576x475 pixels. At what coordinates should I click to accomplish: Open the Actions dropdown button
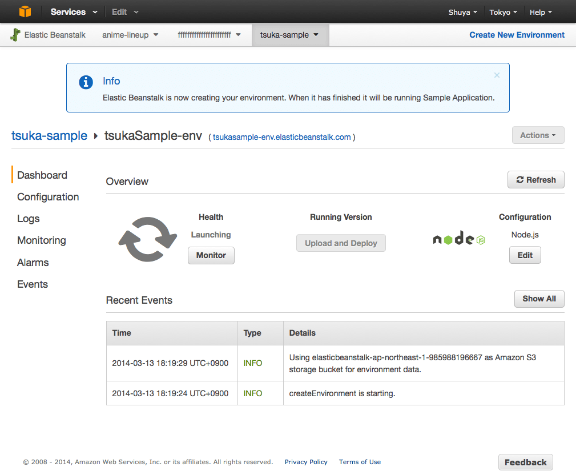(538, 135)
